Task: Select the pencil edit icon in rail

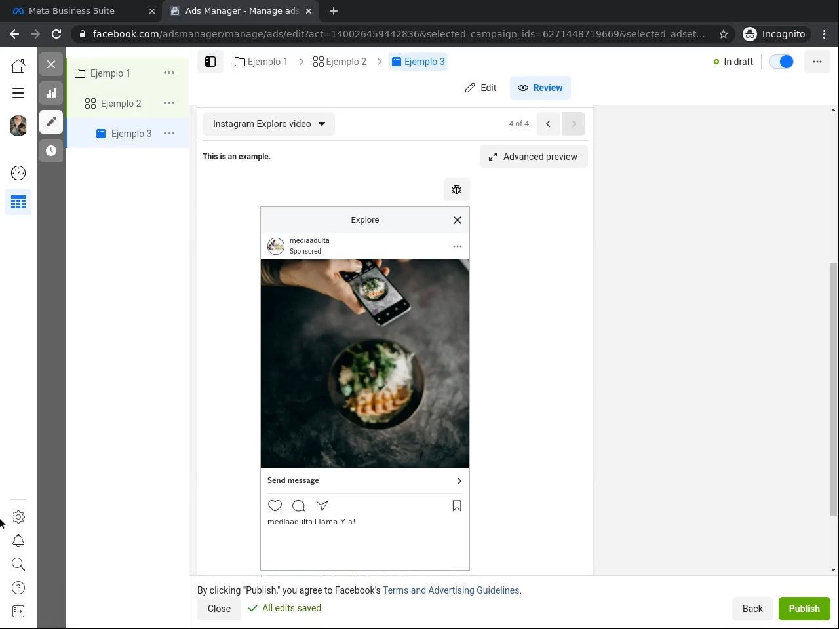Action: [51, 122]
